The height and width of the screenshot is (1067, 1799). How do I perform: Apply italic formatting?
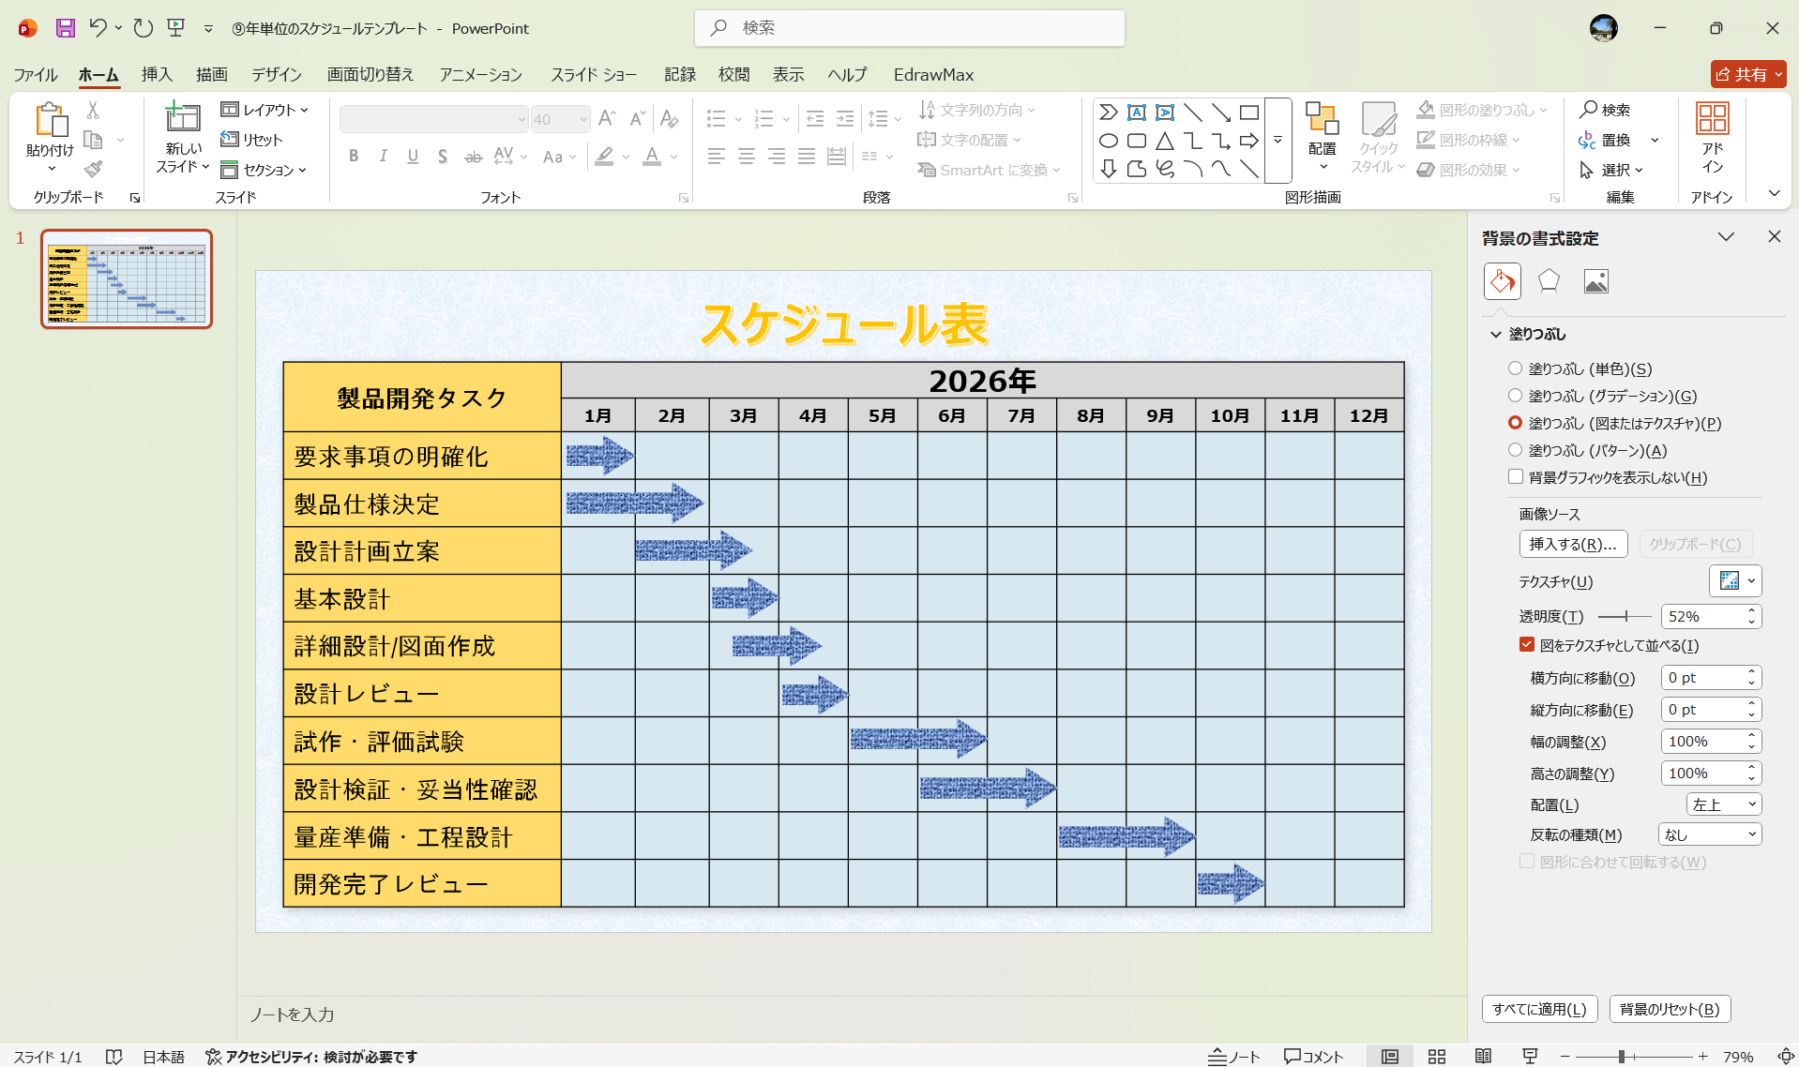pos(383,157)
